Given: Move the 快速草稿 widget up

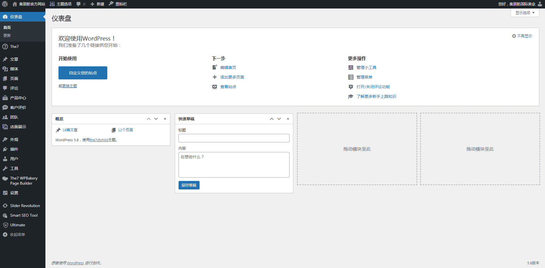Looking at the screenshot, I should (x=272, y=119).
